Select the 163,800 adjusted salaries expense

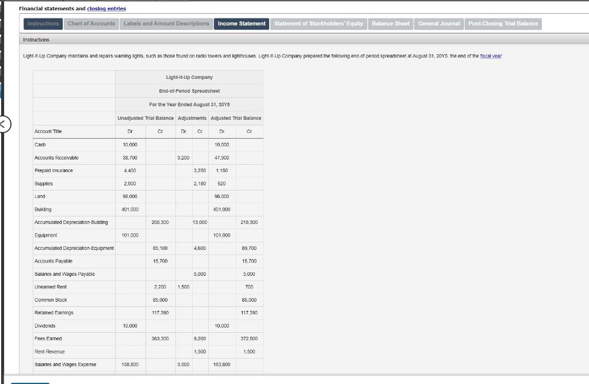click(x=221, y=365)
